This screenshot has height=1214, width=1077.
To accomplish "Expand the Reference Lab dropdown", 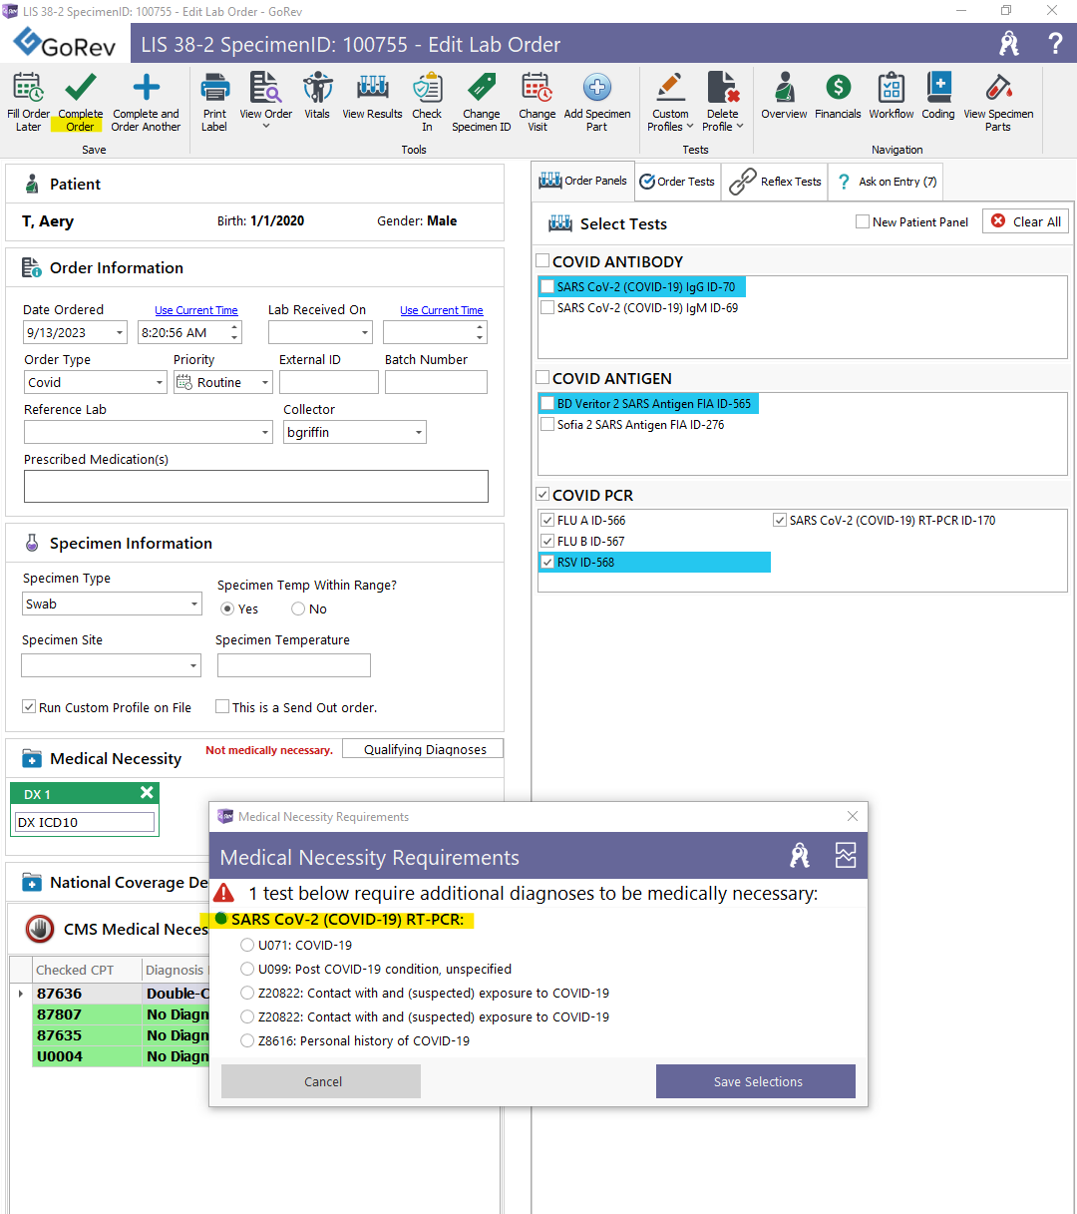I will pos(265,432).
